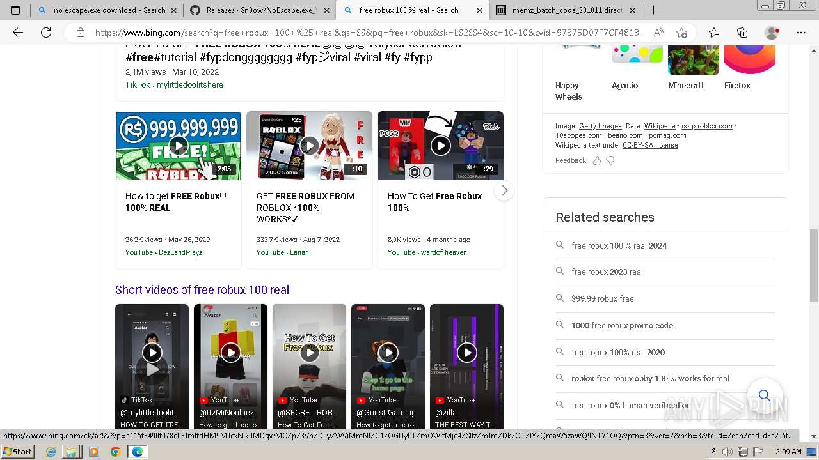The width and height of the screenshot is (819, 460).
Task: Open pcmag.com source link
Action: pyautogui.click(x=667, y=135)
